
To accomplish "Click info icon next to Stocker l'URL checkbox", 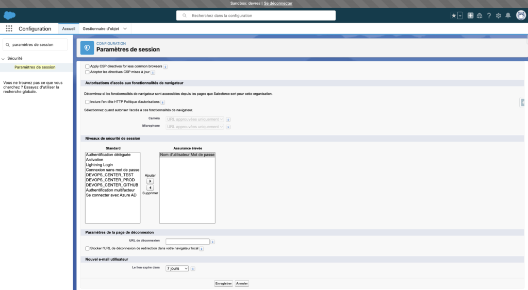I will coord(202,249).
